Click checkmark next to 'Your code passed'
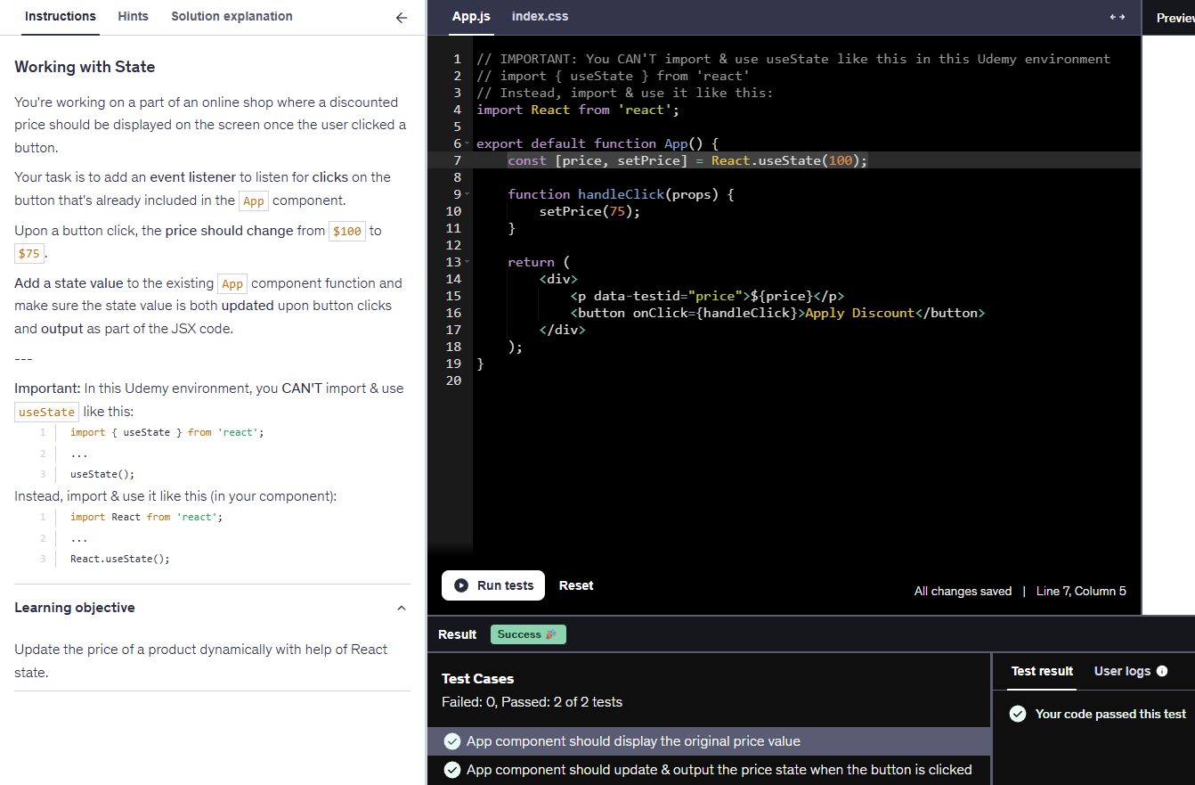 pyautogui.click(x=1018, y=714)
